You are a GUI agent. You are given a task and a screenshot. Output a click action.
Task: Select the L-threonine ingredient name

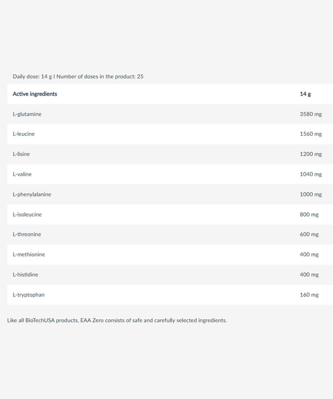pos(27,234)
